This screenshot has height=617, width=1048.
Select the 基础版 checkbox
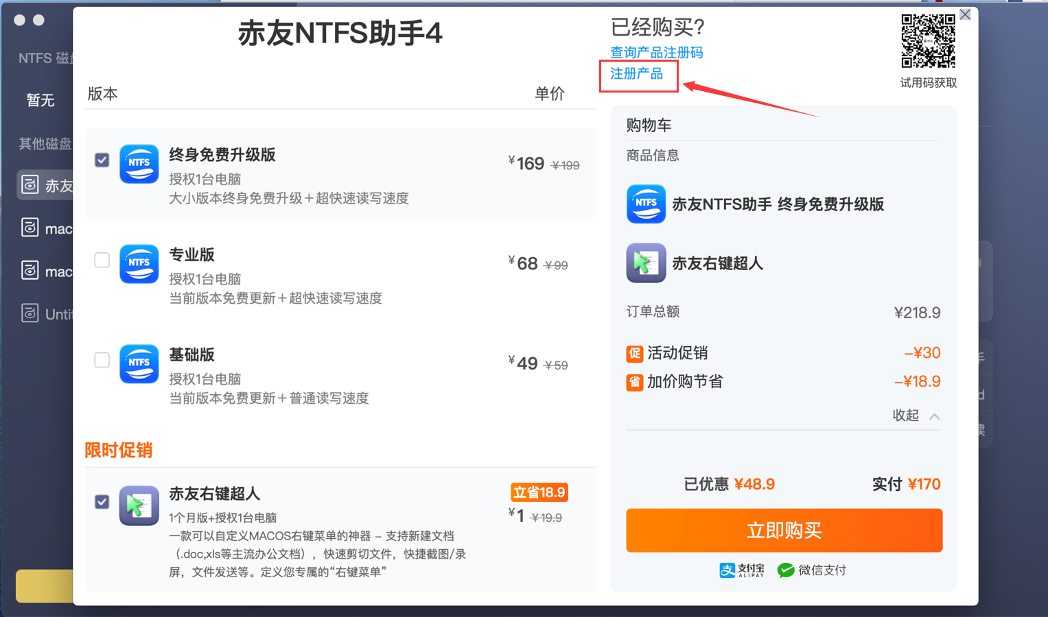click(102, 361)
